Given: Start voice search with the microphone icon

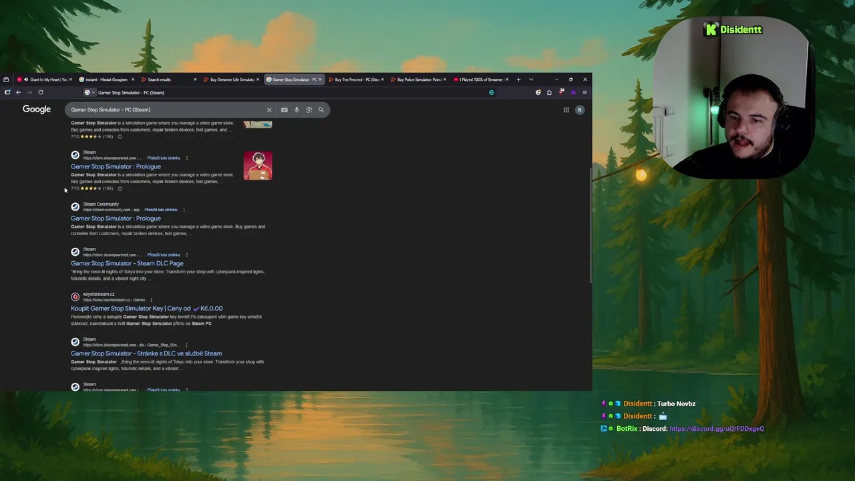Looking at the screenshot, I should 297,110.
